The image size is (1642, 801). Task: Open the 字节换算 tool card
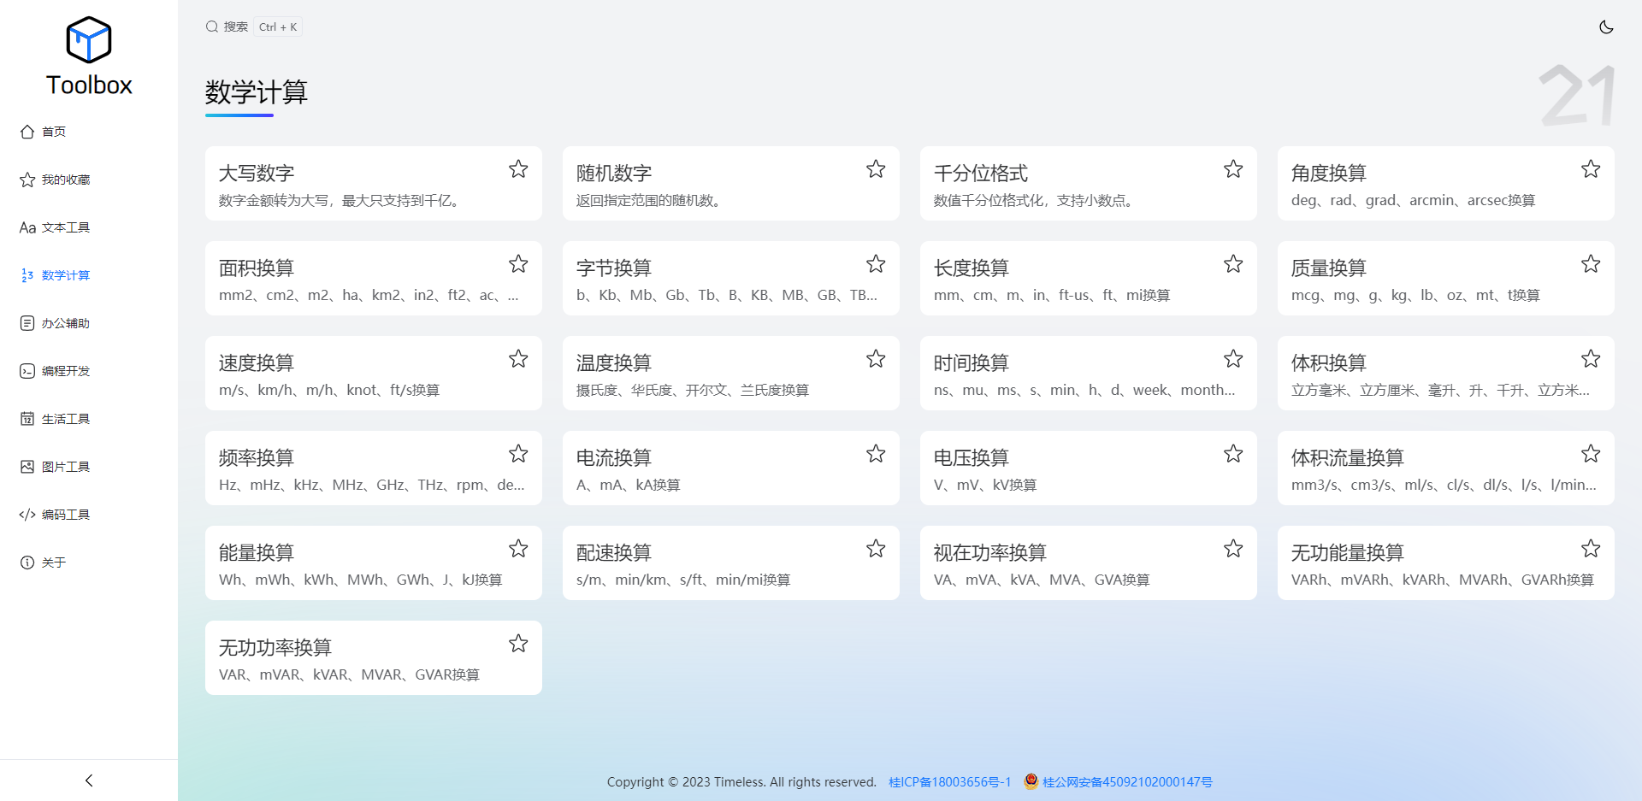pos(731,279)
